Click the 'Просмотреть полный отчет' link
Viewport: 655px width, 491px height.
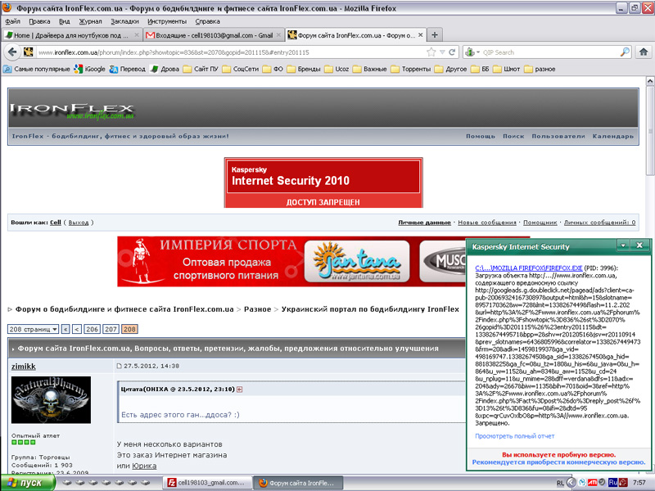tap(514, 436)
